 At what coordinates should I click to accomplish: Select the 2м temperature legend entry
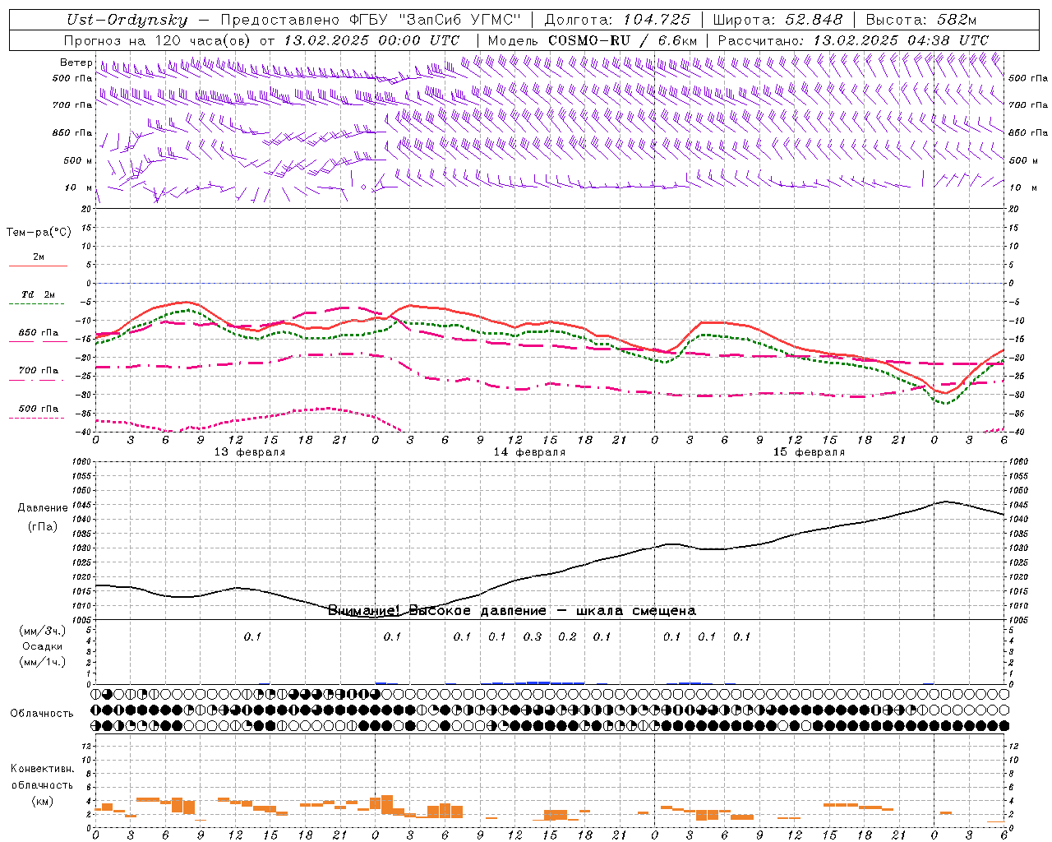tap(39, 257)
